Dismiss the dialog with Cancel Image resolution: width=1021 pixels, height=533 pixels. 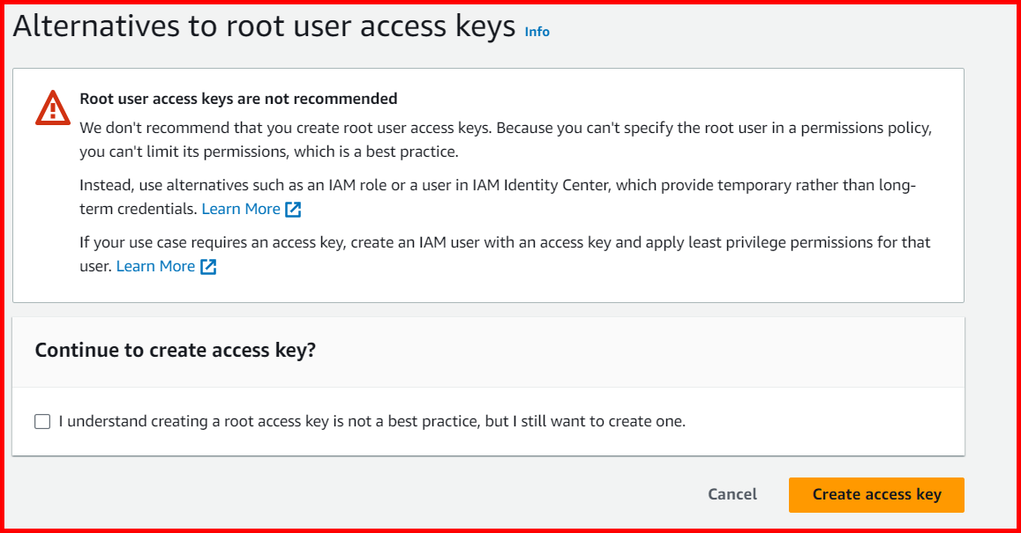tap(732, 494)
